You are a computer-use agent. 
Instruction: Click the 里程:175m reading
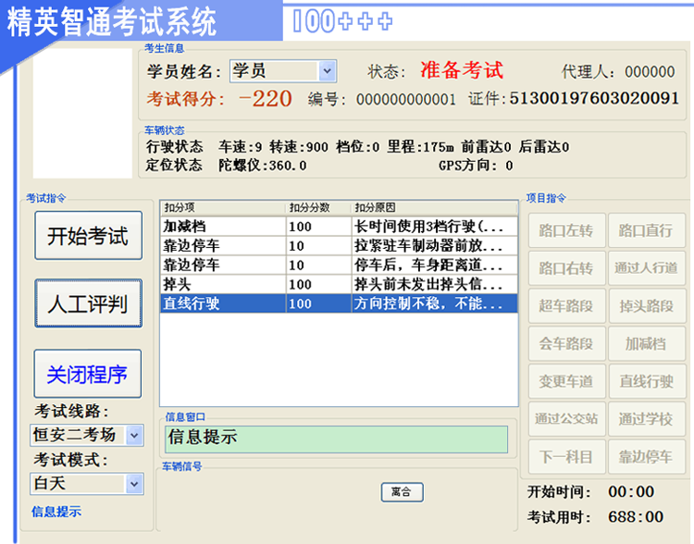(420, 147)
